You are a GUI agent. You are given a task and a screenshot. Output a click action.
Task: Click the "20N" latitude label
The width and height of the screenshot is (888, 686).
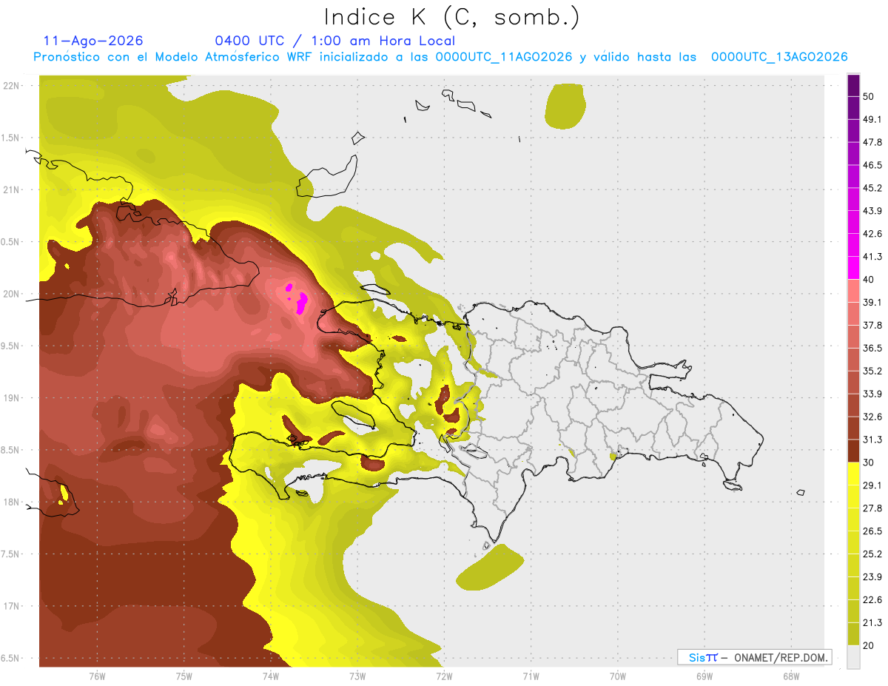tap(12, 294)
